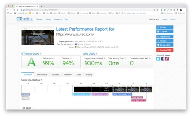Click the Download PDF button

pyautogui.click(x=165, y=50)
